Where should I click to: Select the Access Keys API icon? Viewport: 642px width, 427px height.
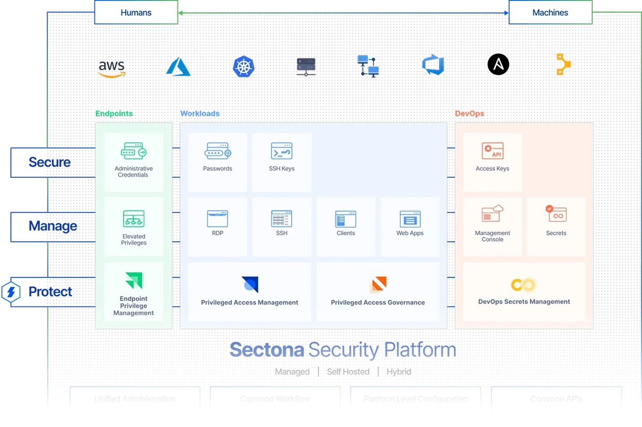tap(492, 151)
